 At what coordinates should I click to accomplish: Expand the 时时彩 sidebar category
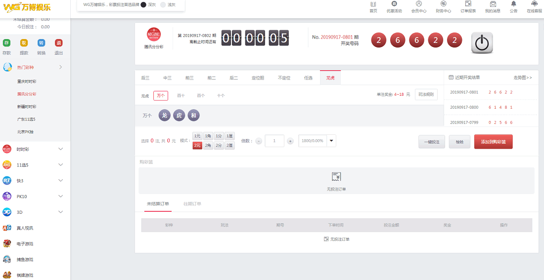(60, 149)
